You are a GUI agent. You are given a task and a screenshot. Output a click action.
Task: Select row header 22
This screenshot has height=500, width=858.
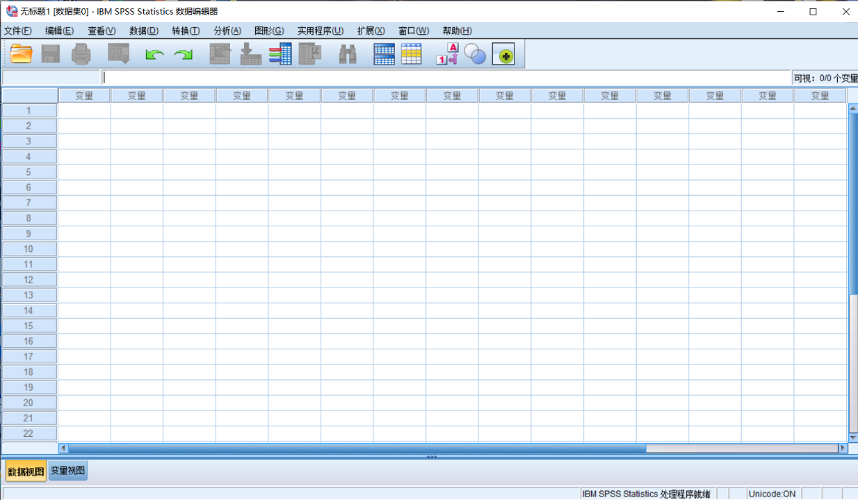coord(29,433)
